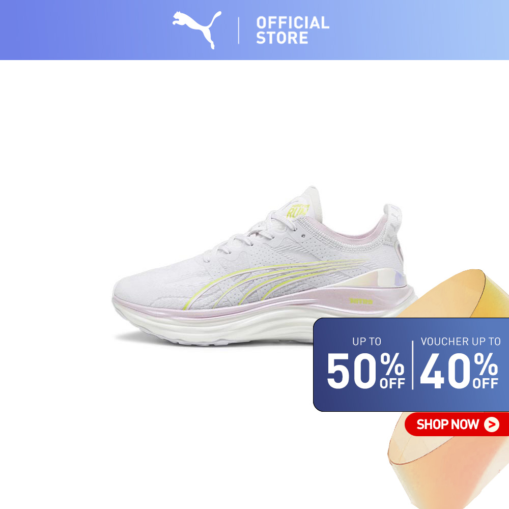
Task: Click the 50% OFF discount text
Action: click(366, 371)
